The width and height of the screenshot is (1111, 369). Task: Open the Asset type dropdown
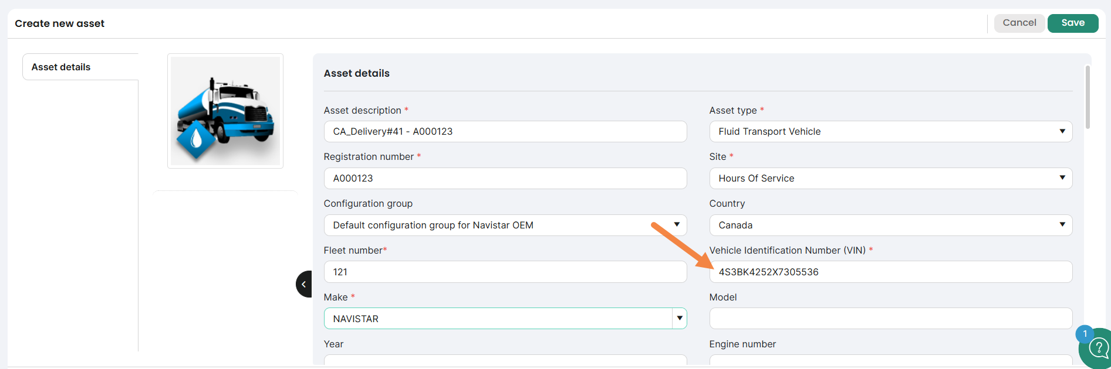tap(891, 131)
